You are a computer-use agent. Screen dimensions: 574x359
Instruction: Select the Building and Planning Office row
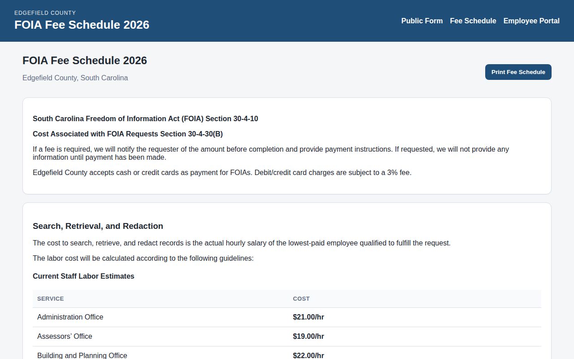coord(287,353)
